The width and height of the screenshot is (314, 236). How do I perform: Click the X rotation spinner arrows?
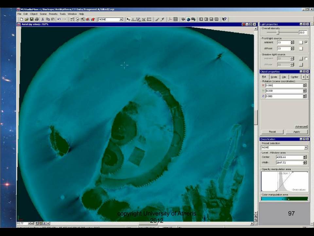coord(305,85)
